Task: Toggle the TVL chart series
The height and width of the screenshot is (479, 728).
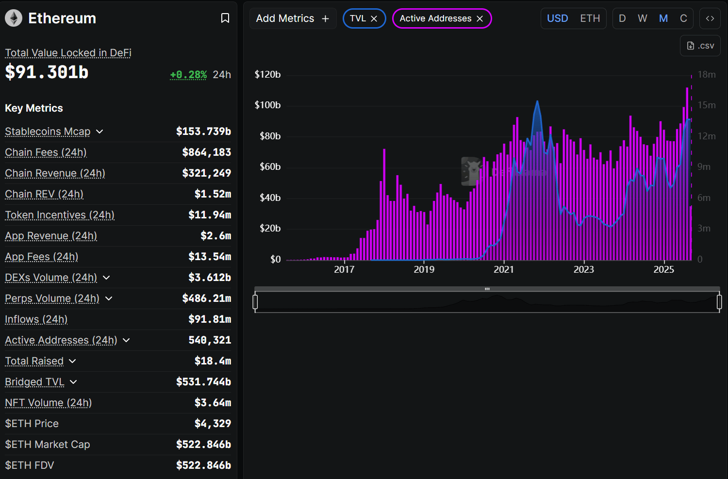Action: click(358, 18)
